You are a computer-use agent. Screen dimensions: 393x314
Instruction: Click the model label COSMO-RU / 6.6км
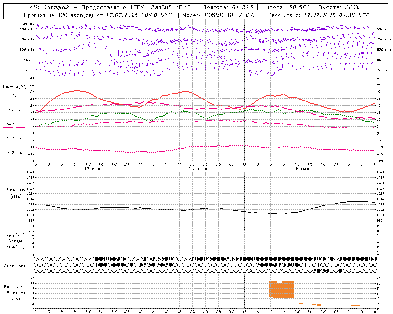(x=233, y=15)
